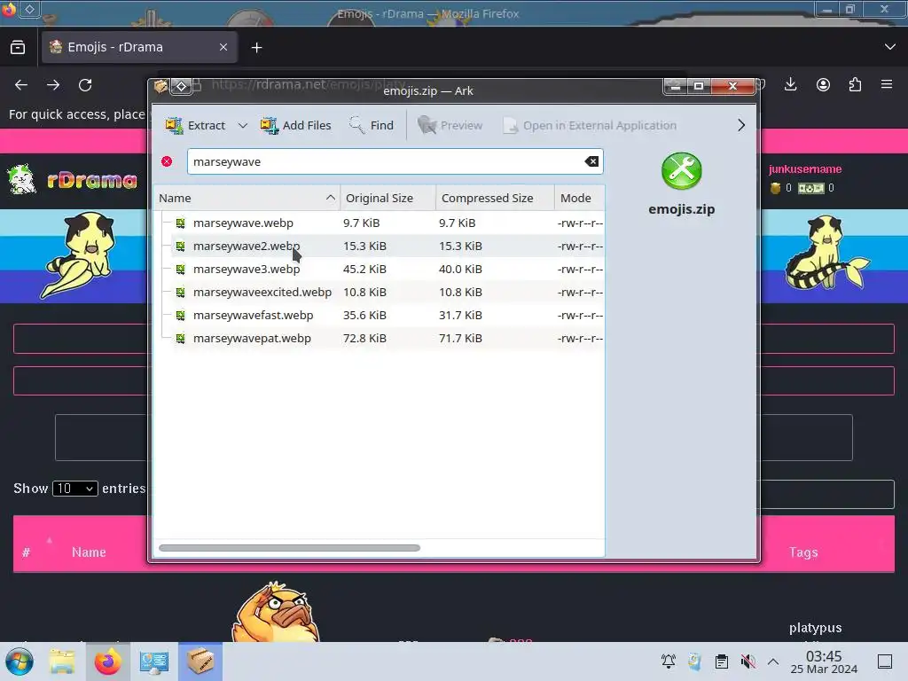This screenshot has width=908, height=681.
Task: Close the search bar with red icon
Action: point(167,161)
